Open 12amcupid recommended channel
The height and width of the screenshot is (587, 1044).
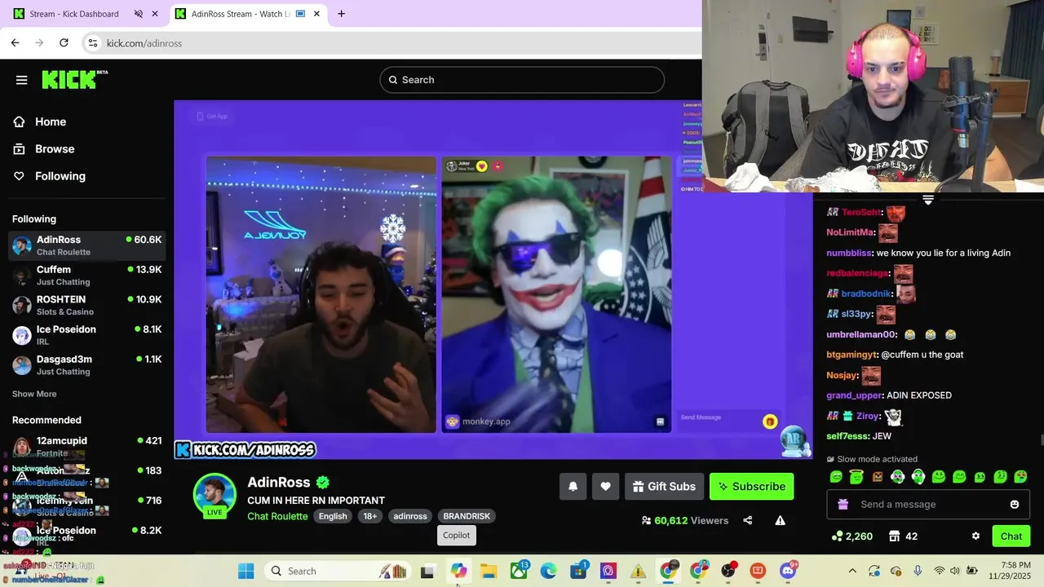point(86,446)
